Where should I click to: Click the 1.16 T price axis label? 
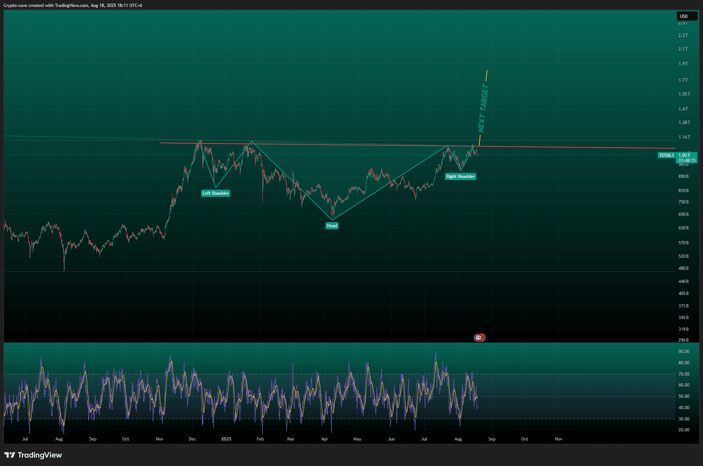[684, 137]
